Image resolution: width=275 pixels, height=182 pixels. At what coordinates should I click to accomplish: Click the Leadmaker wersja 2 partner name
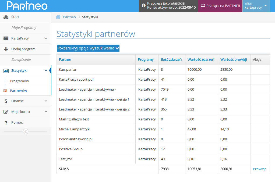(x=94, y=109)
